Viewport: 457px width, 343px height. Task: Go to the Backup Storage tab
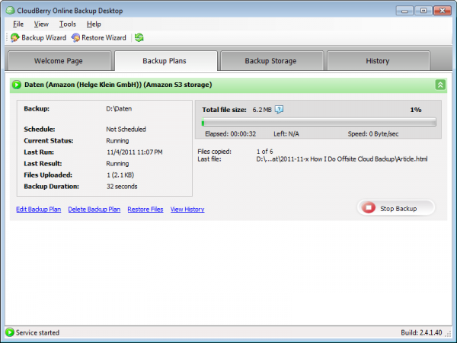pos(272,61)
